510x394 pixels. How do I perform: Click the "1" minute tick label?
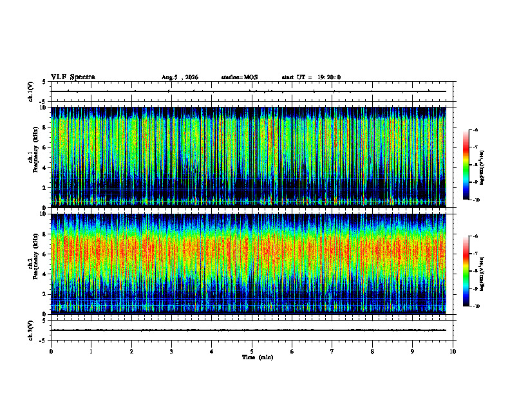(x=91, y=352)
